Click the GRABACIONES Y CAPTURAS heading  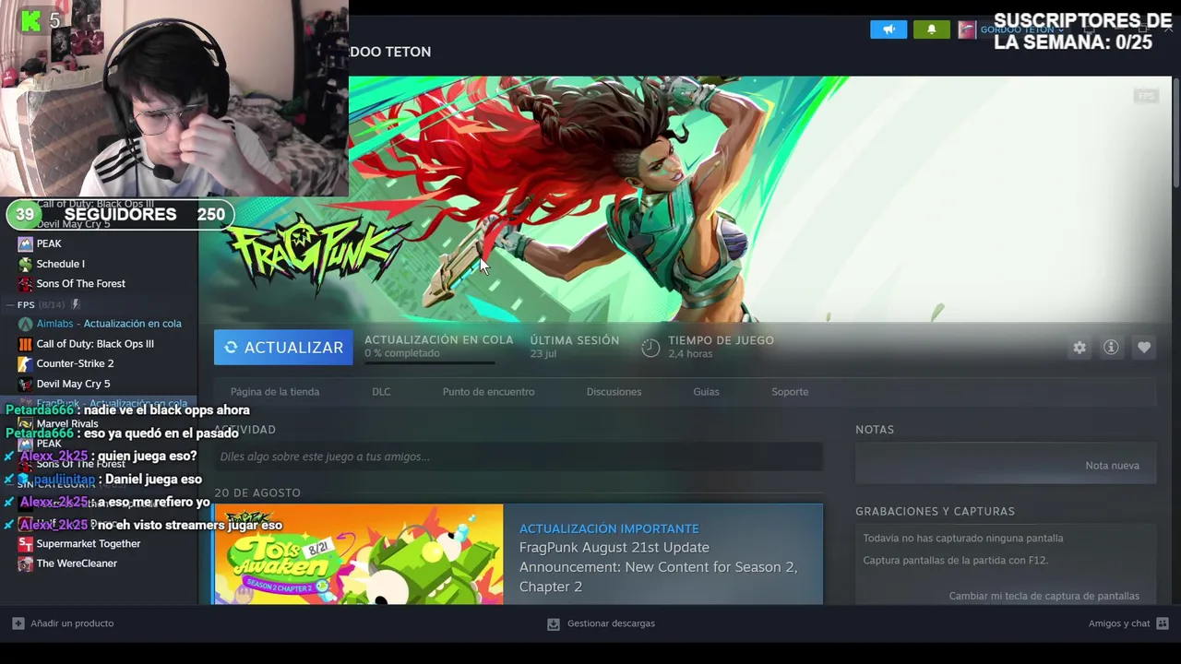pos(935,511)
